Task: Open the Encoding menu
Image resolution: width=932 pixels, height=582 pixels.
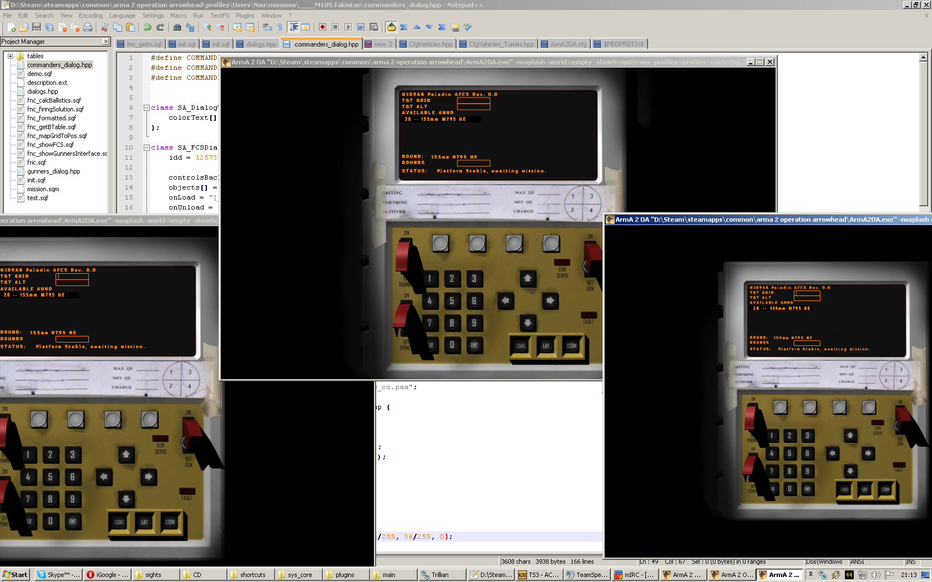Action: [x=90, y=16]
